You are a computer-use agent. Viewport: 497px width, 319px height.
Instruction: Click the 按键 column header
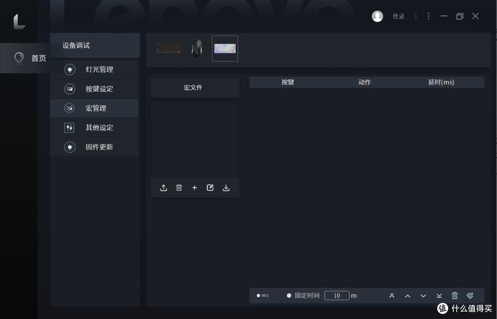tap(288, 82)
